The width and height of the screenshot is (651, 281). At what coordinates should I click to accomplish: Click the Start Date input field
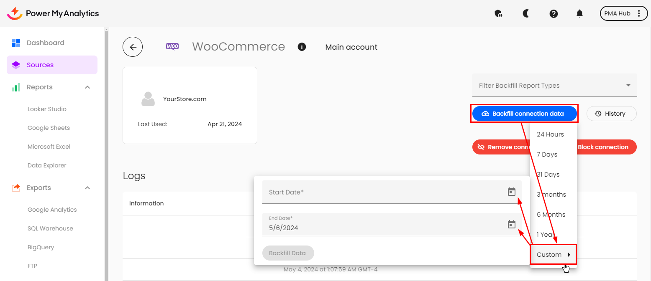coord(383,192)
